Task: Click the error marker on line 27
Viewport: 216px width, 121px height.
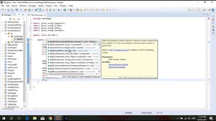Action: tap(28, 80)
